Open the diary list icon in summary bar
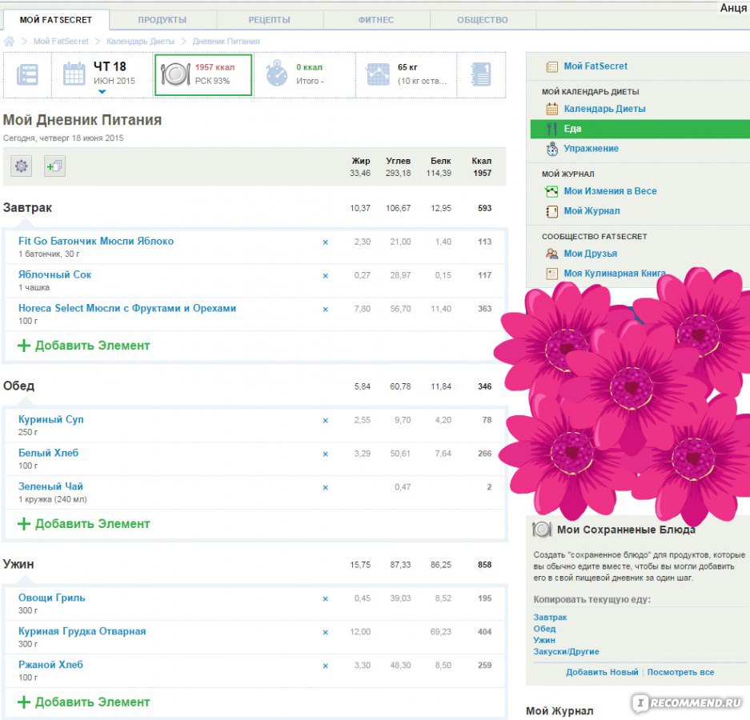This screenshot has width=750, height=720. (27, 75)
